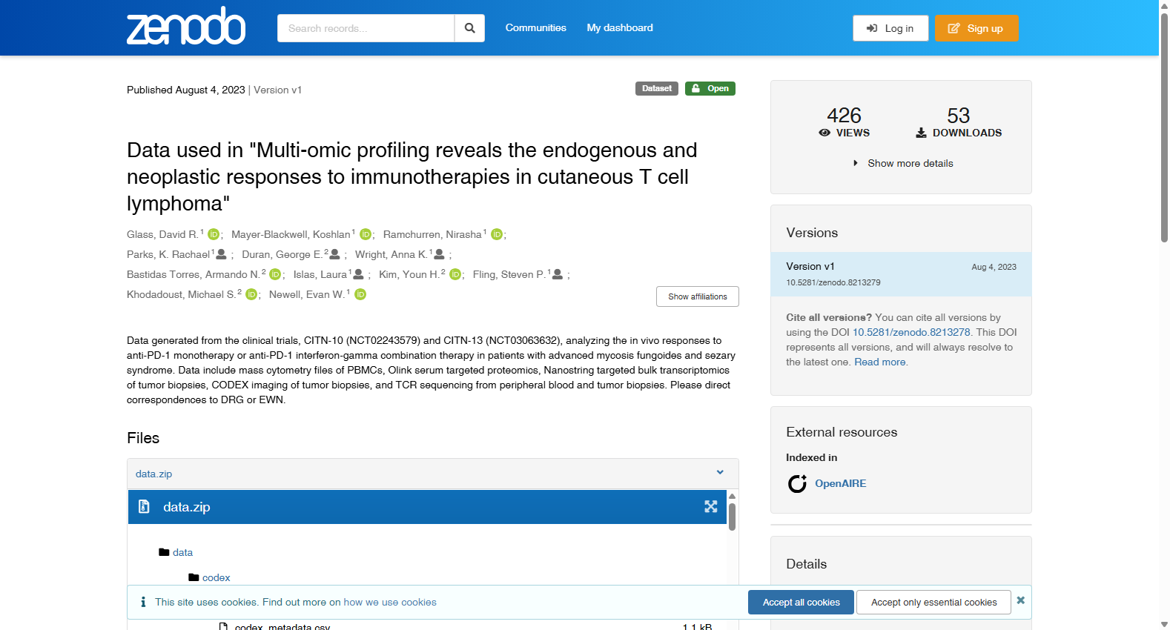Collapse the data.zip files panel chevron
Screen dimensions: 1170x630
(720, 472)
